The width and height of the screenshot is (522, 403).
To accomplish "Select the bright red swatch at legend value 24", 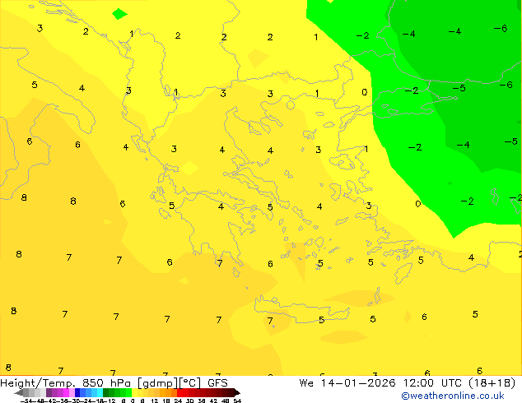I will point(179,392).
